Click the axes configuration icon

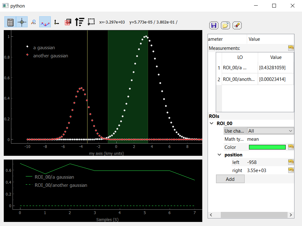56,22
